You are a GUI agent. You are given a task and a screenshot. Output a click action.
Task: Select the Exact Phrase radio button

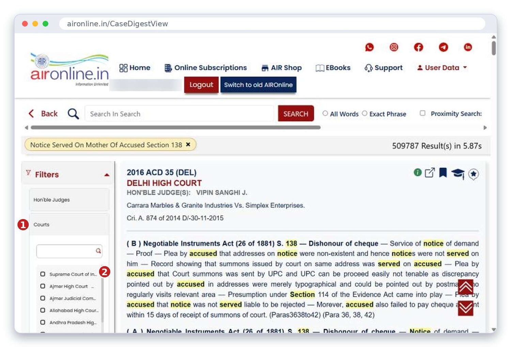365,113
